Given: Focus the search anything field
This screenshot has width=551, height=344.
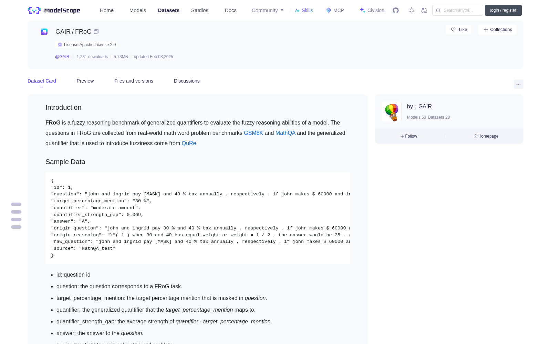Looking at the screenshot, I should pos(458,10).
